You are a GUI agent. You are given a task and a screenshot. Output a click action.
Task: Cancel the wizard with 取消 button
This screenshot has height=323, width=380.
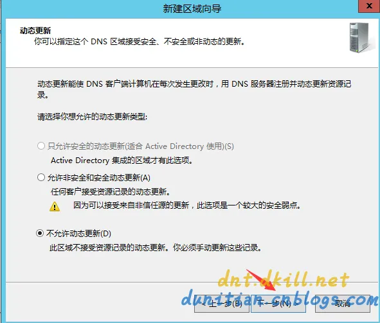[343, 304]
